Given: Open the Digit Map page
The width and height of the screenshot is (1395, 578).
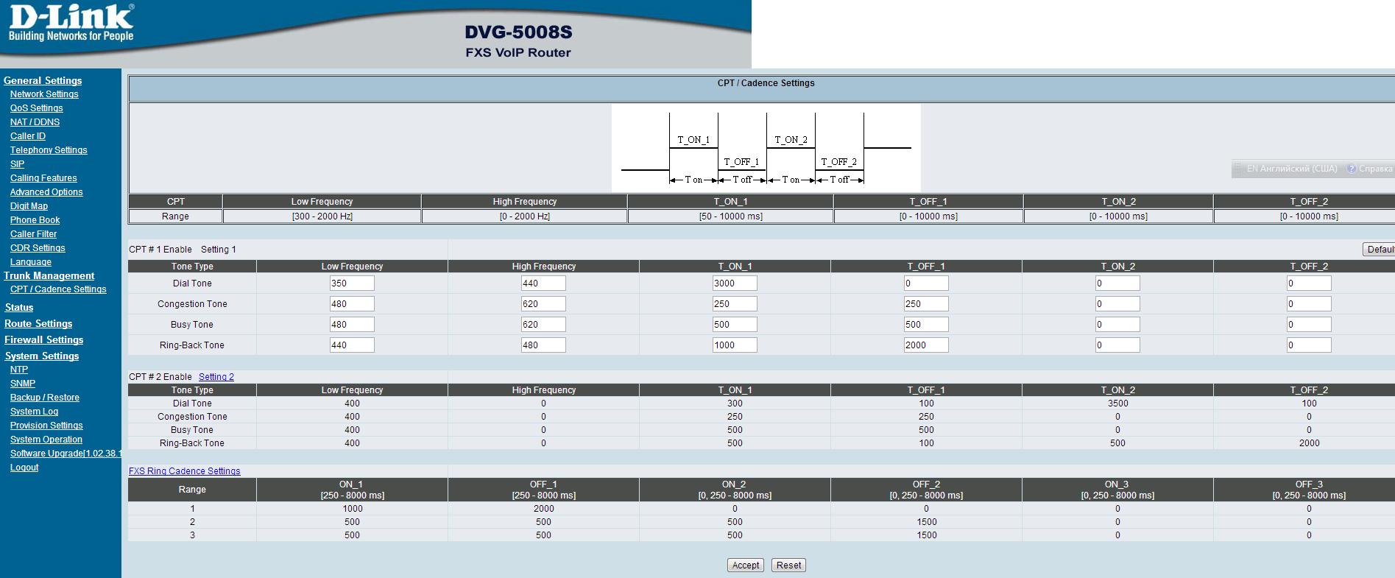Looking at the screenshot, I should (29, 206).
